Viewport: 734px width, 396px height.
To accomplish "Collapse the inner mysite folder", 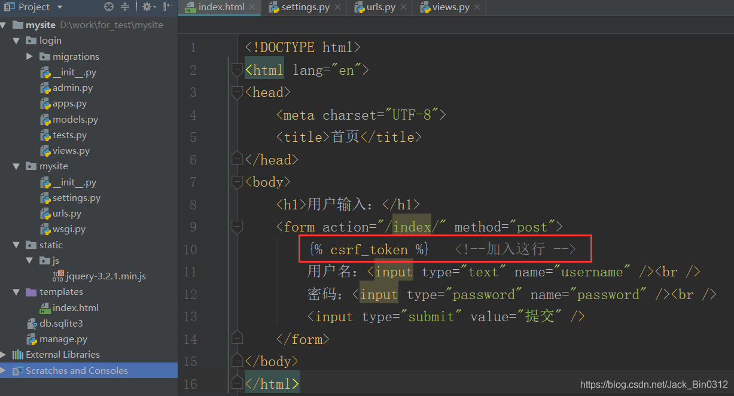I will tap(17, 166).
